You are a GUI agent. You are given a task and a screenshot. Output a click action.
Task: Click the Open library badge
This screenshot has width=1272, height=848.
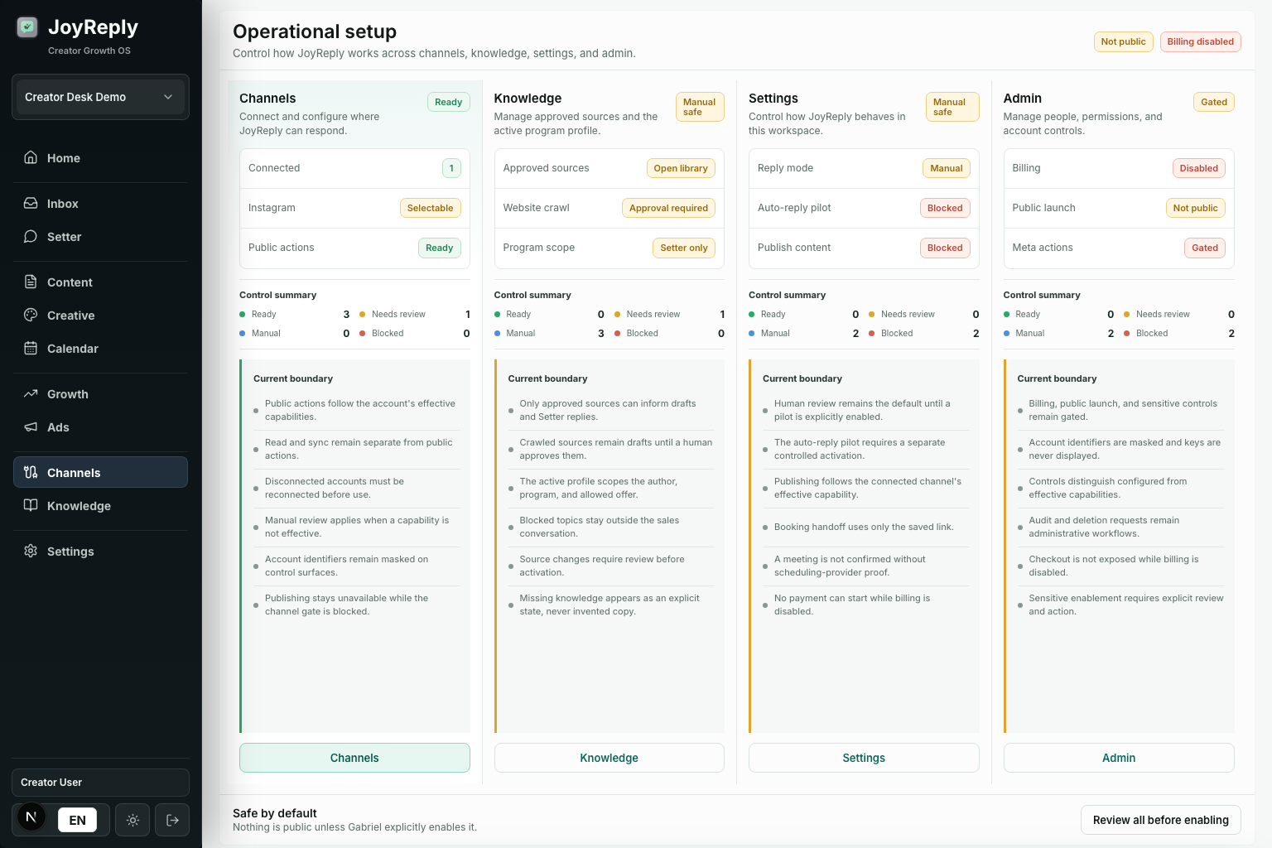point(681,168)
